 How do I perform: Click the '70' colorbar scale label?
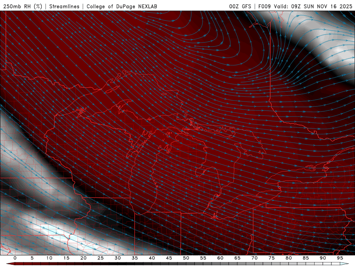coord(254,258)
